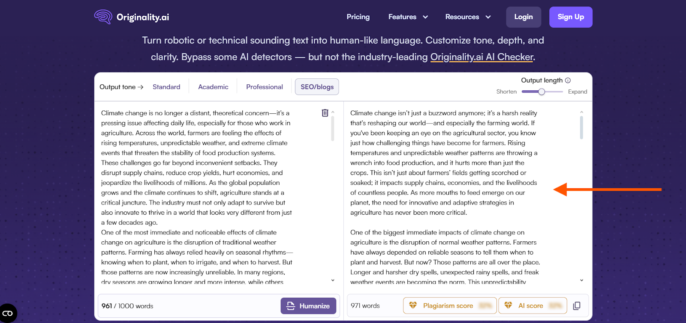Expand the Features dropdown chevron
This screenshot has height=323, width=686.
coord(425,17)
